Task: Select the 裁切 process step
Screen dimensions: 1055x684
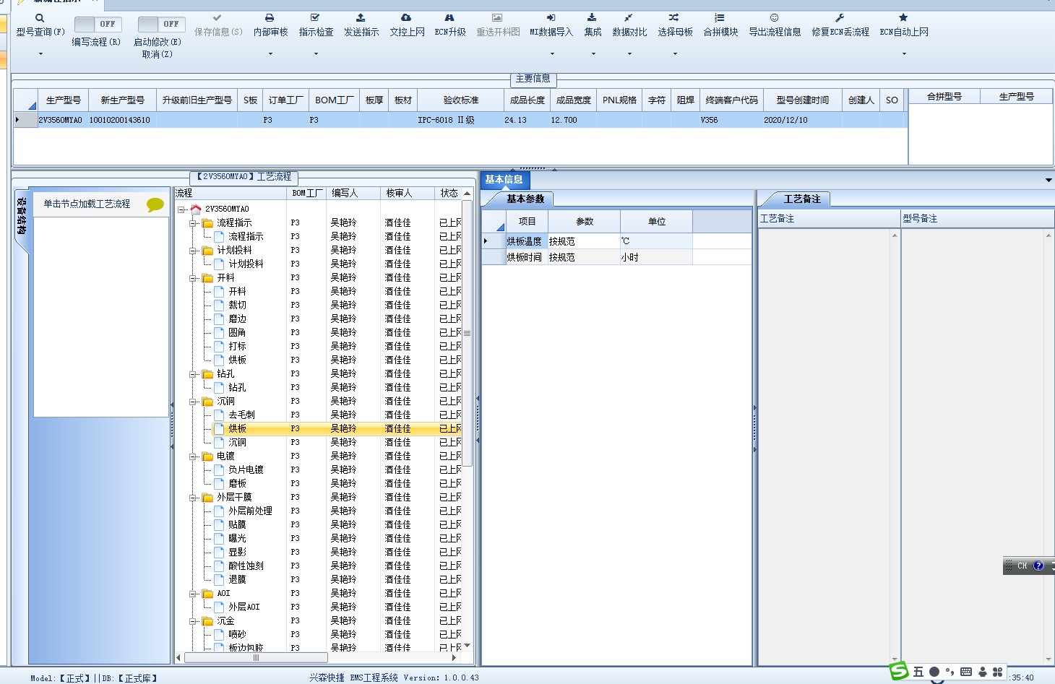Action: (238, 306)
